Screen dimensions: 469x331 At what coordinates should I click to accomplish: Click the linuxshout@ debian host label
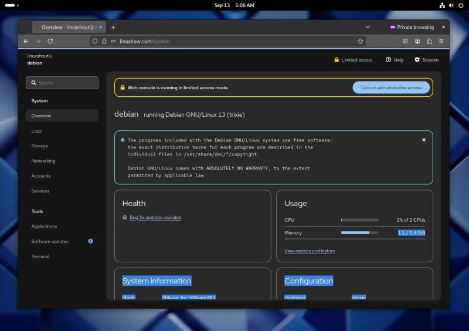click(39, 59)
